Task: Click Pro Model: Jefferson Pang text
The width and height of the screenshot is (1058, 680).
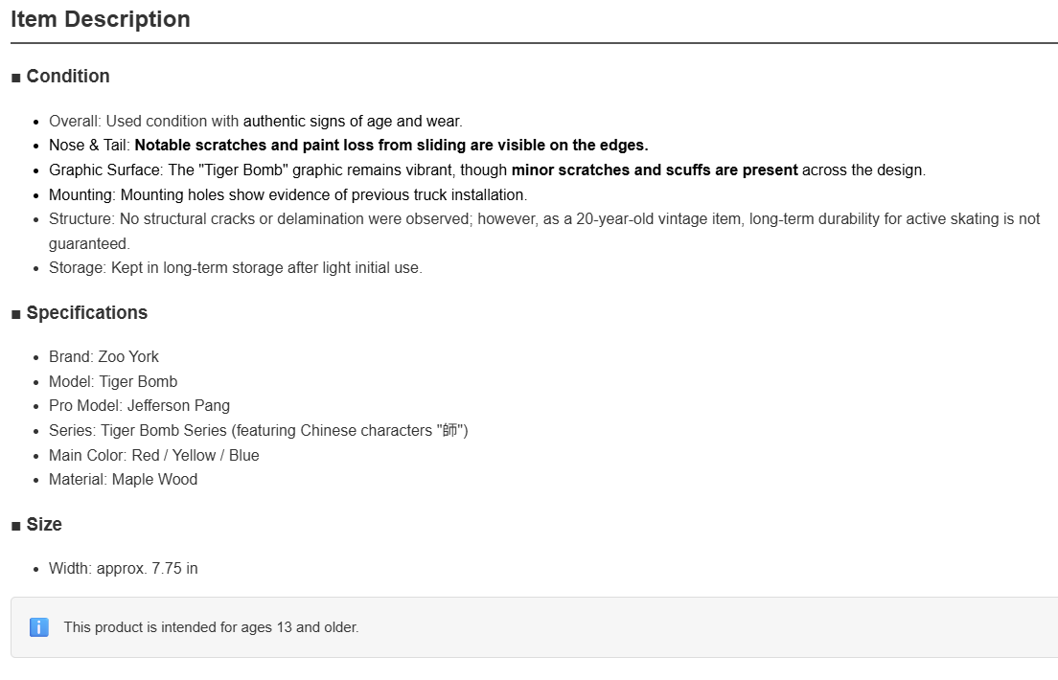Action: tap(139, 406)
